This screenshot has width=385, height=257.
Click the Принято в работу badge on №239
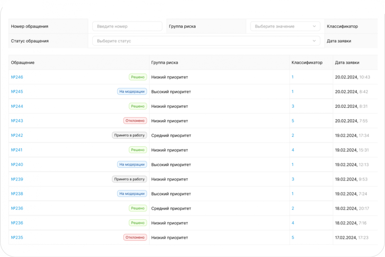click(x=129, y=179)
